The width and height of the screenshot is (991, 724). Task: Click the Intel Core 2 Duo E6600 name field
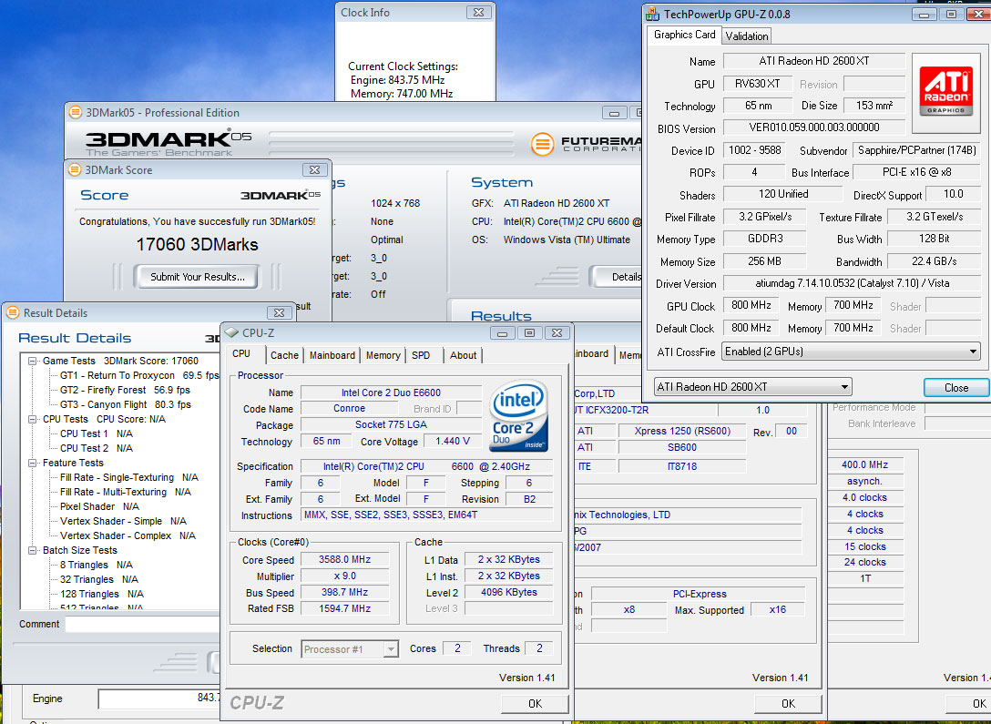(391, 393)
